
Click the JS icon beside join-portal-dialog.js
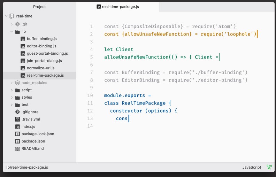pos(23,61)
